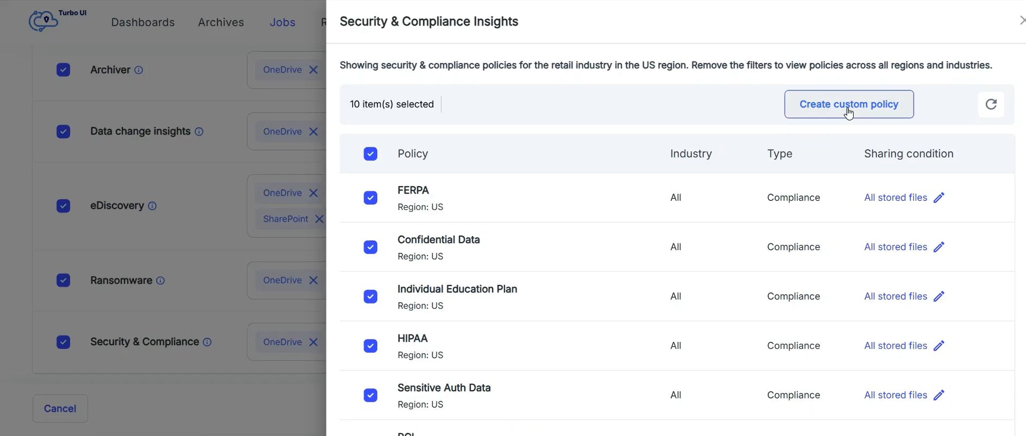Uncheck the eDiscovery checkbox
The height and width of the screenshot is (436, 1026).
tap(63, 206)
